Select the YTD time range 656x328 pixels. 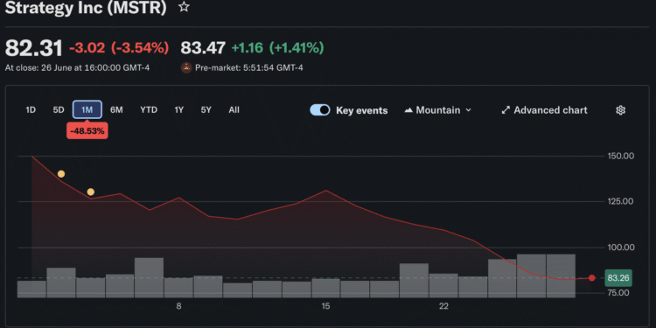pyautogui.click(x=149, y=110)
